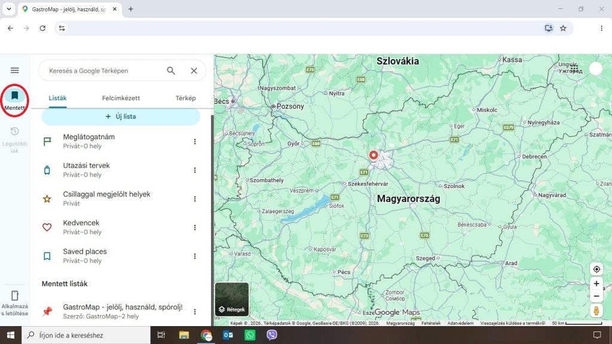The image size is (612, 344).
Task: Click the flag icon of Meglátogatnám
Action: pyautogui.click(x=47, y=142)
